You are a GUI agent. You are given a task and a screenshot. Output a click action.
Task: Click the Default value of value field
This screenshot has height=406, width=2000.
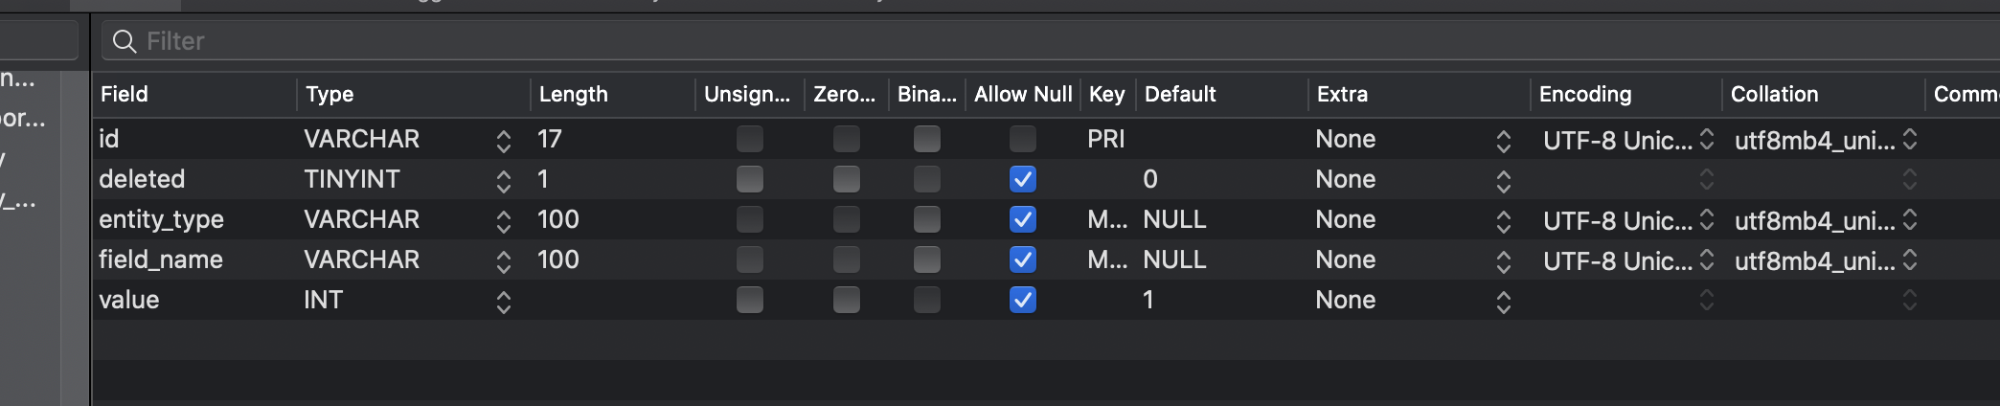coord(1148,300)
